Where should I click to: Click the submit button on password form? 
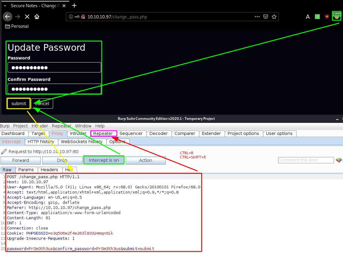point(19,104)
